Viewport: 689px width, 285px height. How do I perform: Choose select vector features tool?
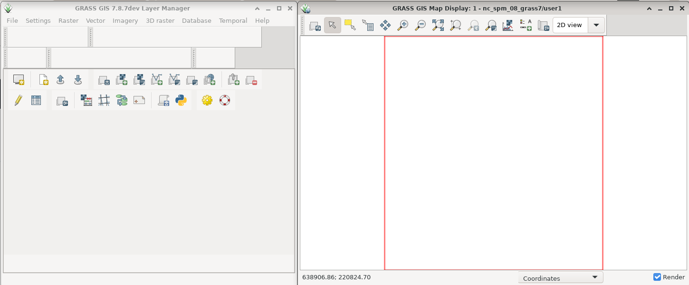coord(350,26)
